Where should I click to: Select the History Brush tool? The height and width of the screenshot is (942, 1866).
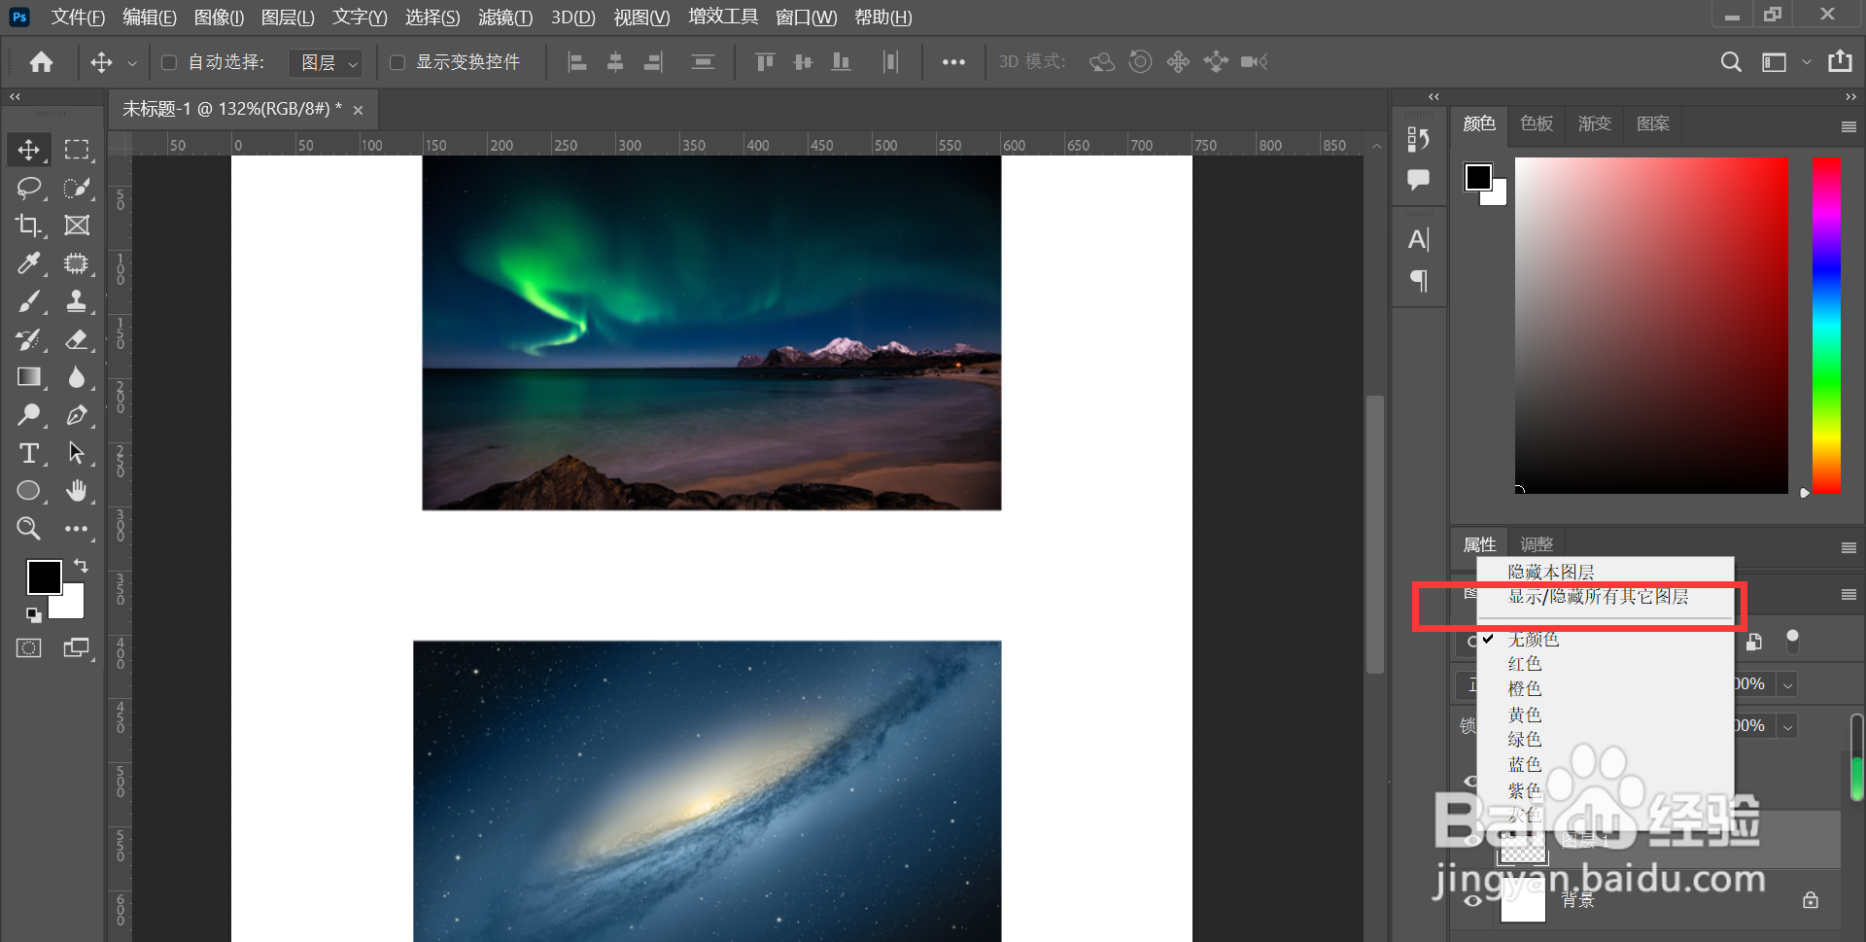click(28, 339)
